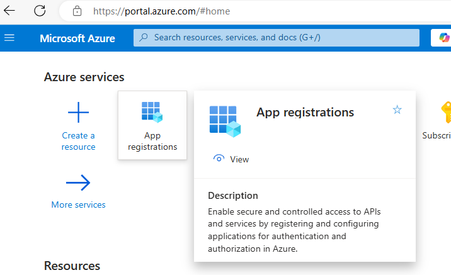Select View text in the hover card
Screen dimensions: 451x275
pos(239,159)
